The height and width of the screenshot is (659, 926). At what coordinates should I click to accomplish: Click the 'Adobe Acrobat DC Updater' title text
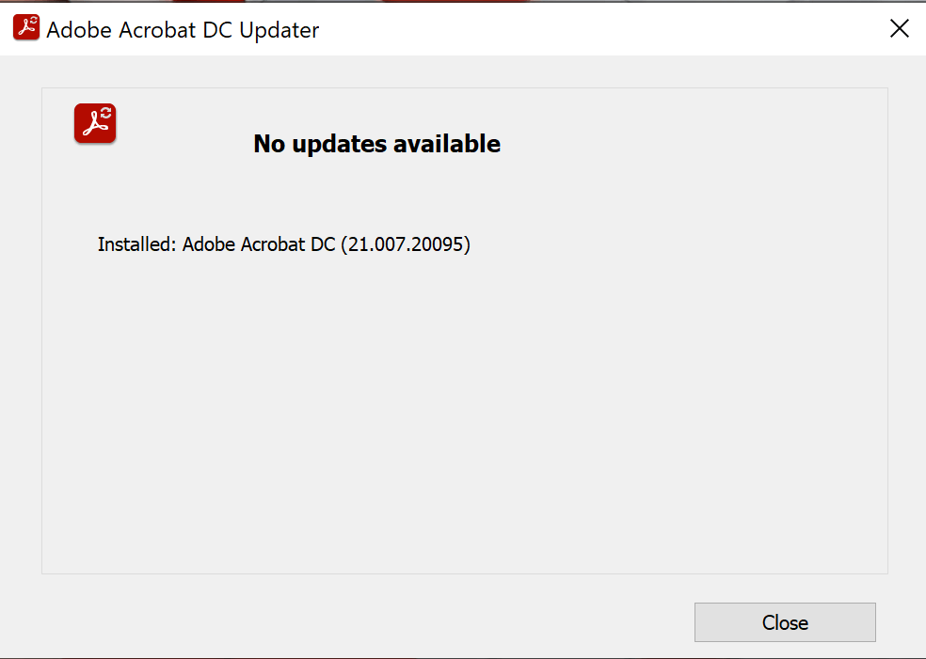(183, 29)
